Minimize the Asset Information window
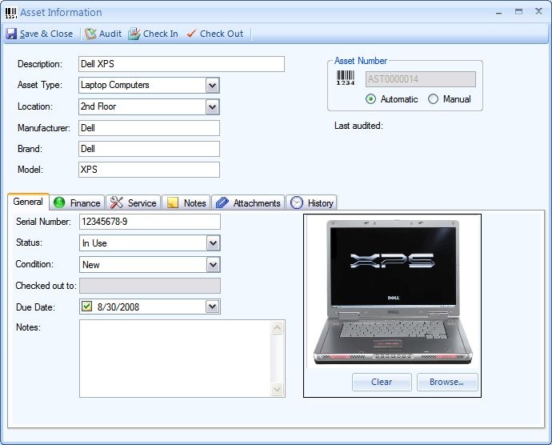The width and height of the screenshot is (552, 445). (498, 13)
